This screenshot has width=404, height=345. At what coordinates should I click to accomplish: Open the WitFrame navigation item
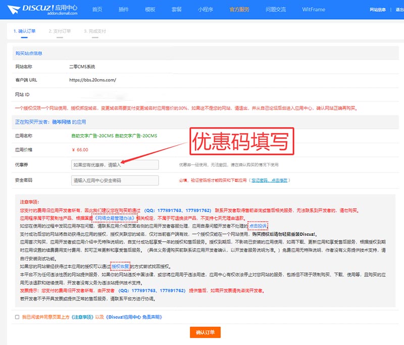tap(314, 10)
